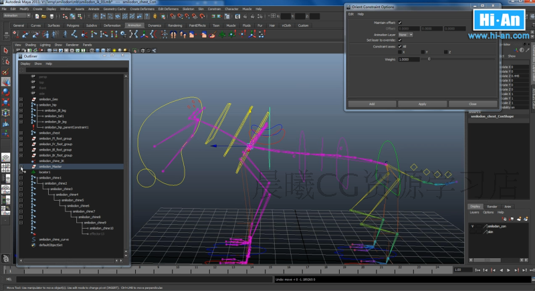Screen dimensions: 535x291
Task: Collapse smilodon_hip in Outliner
Action: (21, 105)
